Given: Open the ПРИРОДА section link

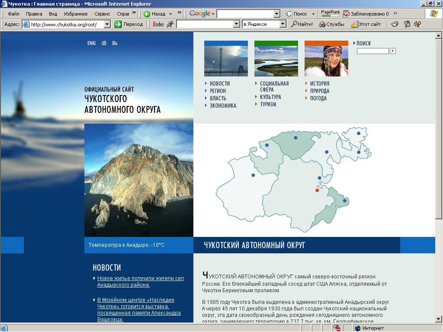Looking at the screenshot, I should (320, 91).
